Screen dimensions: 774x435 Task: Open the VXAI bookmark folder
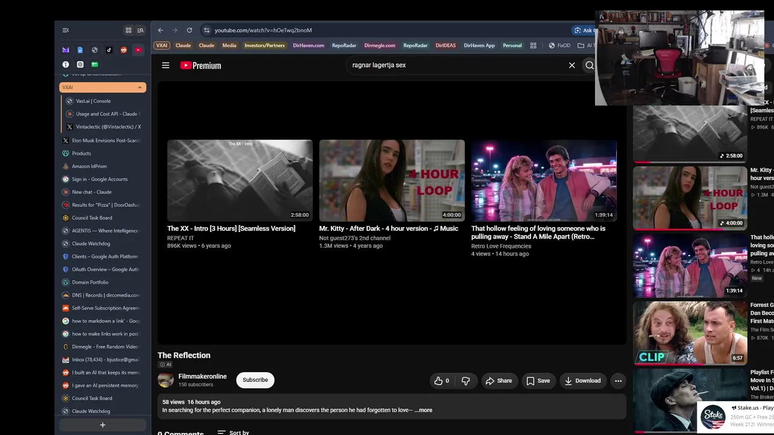162,45
